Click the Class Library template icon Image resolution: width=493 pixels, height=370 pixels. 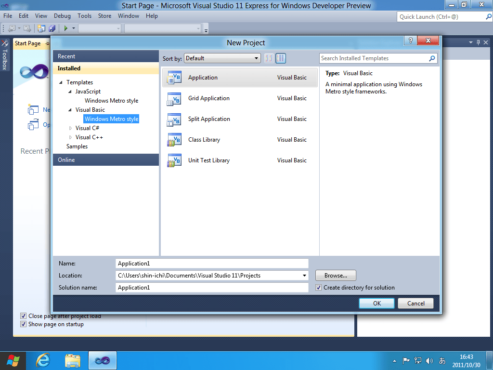pyautogui.click(x=174, y=140)
